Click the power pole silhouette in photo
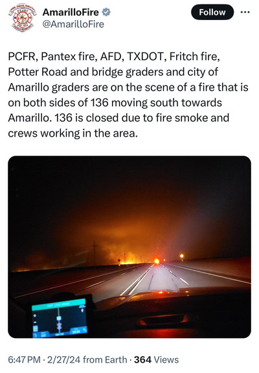 tap(95, 252)
